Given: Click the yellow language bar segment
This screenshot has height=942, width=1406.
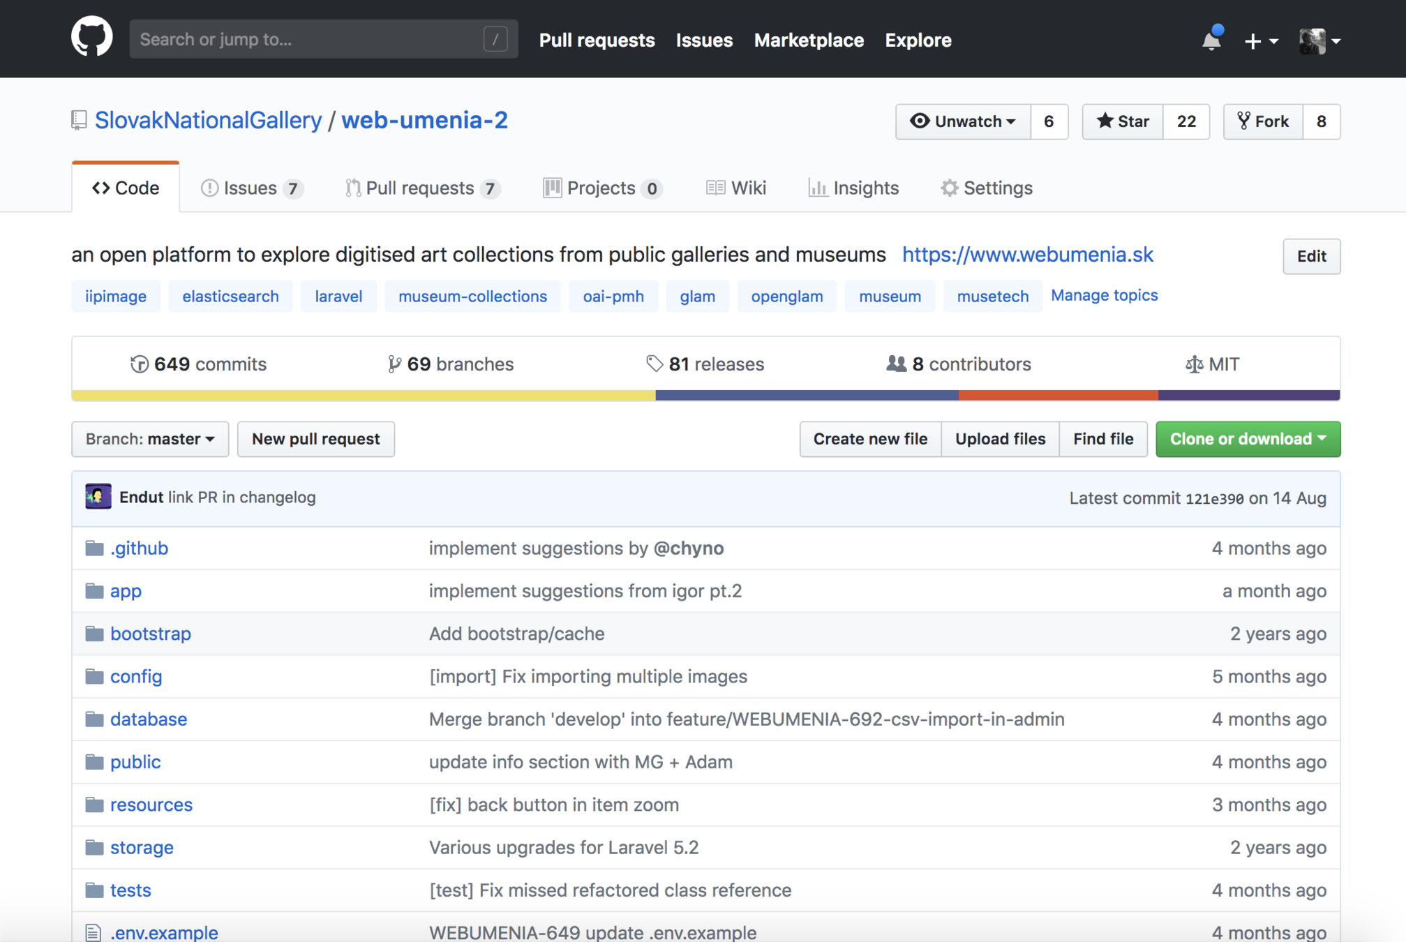Looking at the screenshot, I should tap(363, 396).
